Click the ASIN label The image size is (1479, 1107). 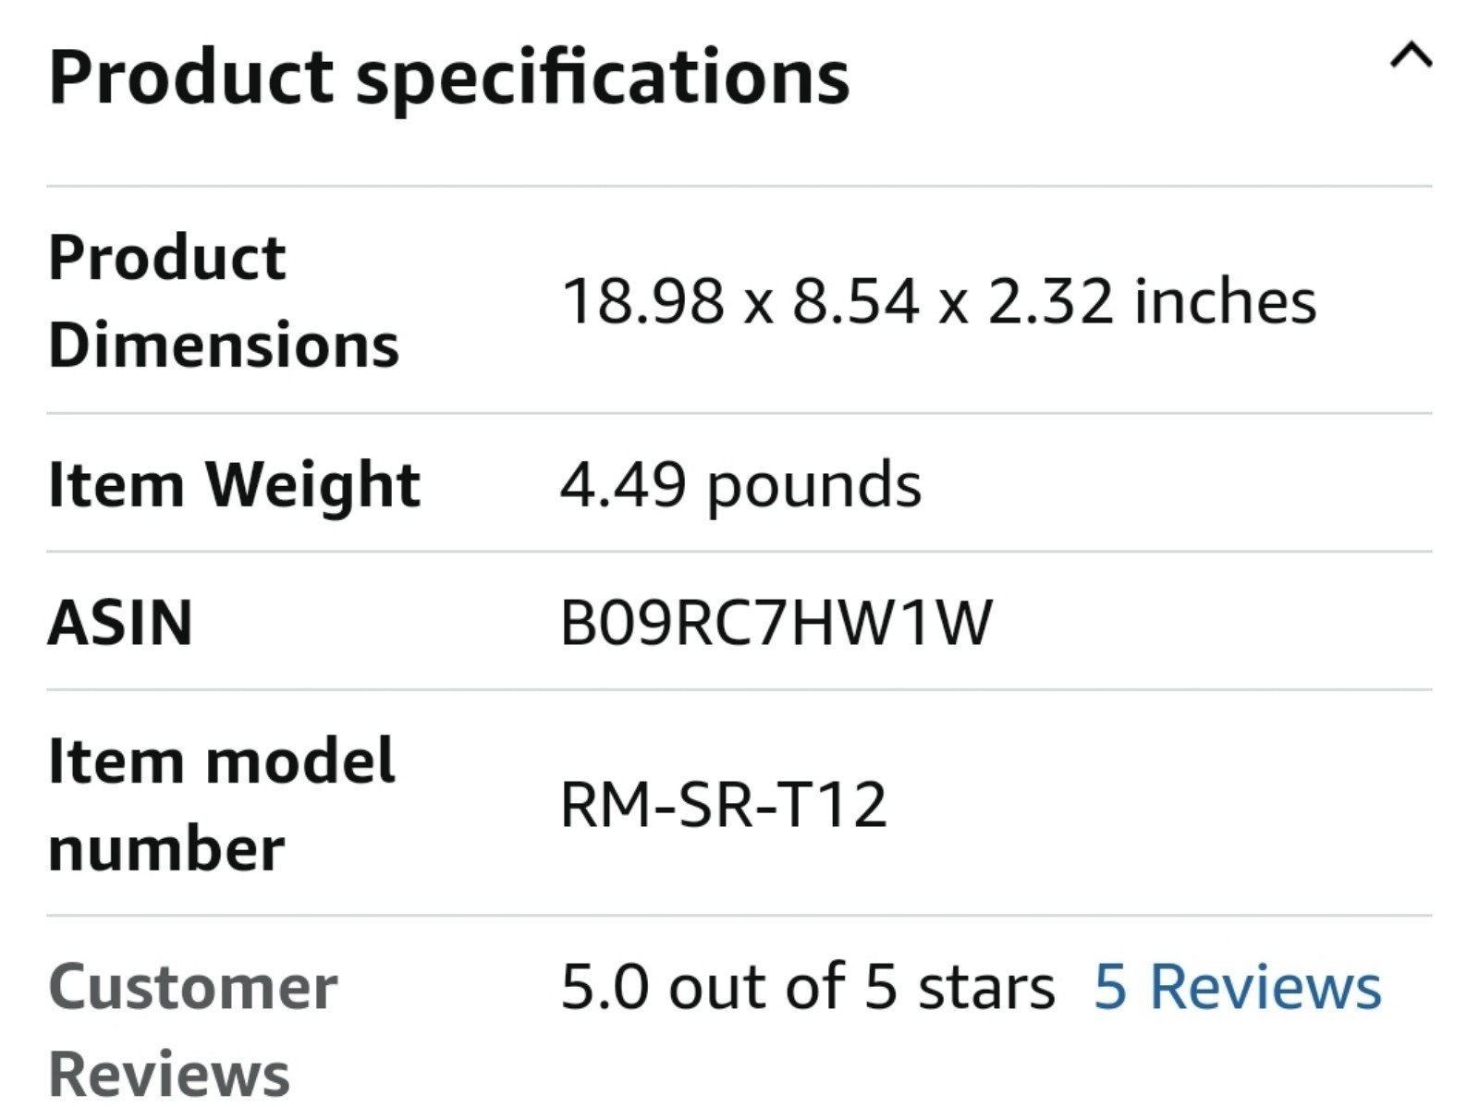pos(120,622)
